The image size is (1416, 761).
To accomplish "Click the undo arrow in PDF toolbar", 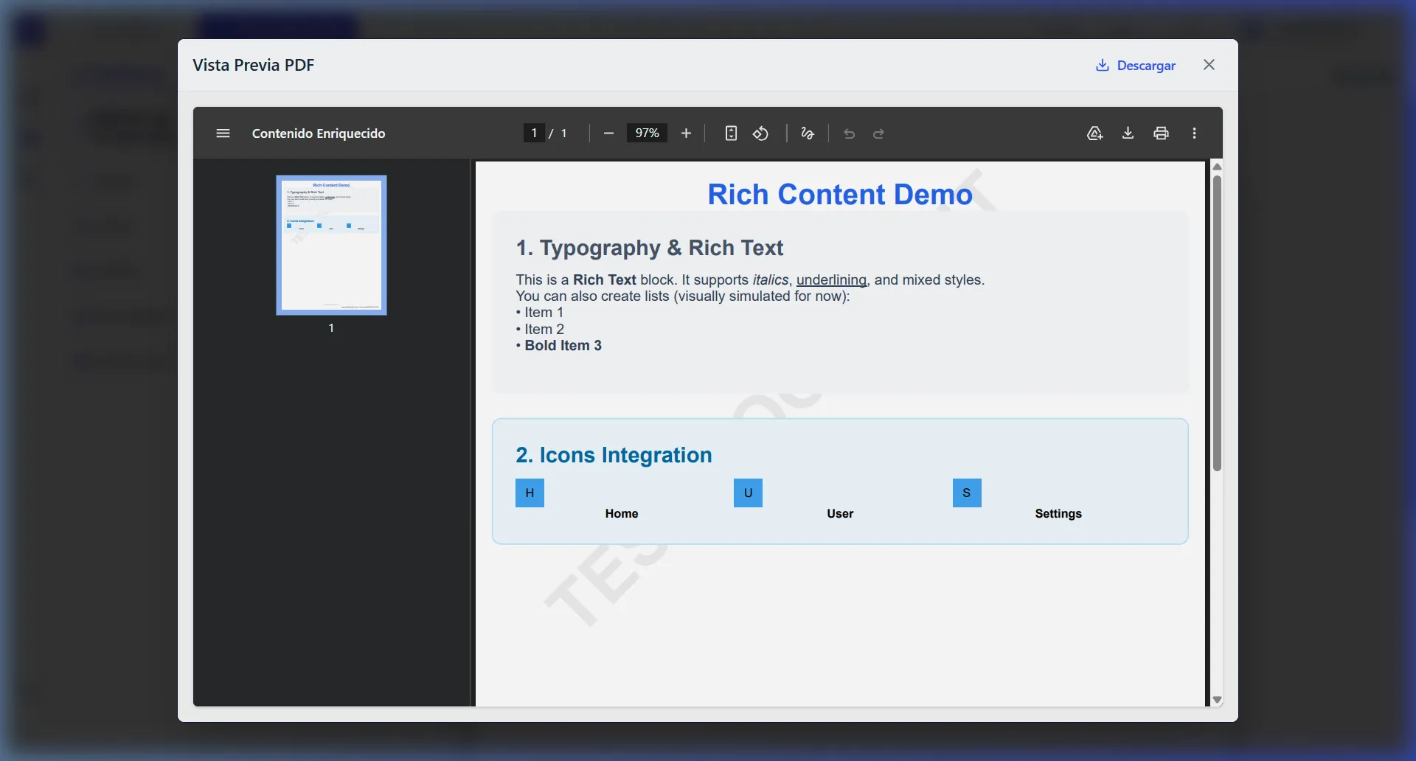I will [x=849, y=133].
